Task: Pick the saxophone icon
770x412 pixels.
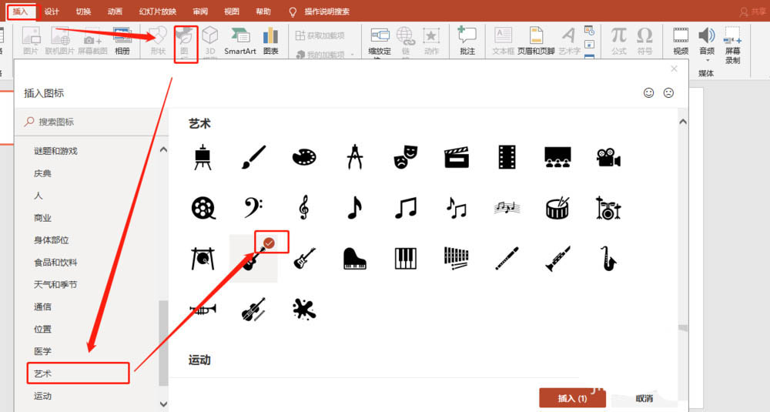Action: [x=608, y=258]
